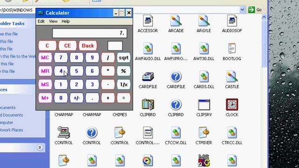Select the CONTROL settings file with gear
Image resolution: width=299 pixels, height=168 pixels.
[120, 133]
